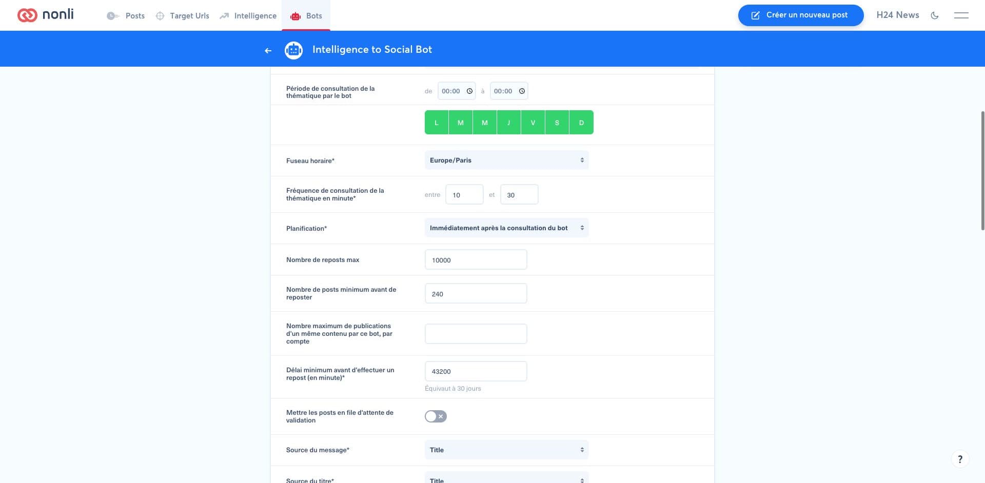Click the 'Planification*' label
This screenshot has width=985, height=483.
pos(306,228)
